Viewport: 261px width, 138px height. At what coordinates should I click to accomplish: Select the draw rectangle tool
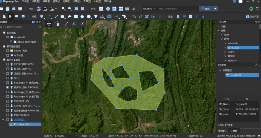click(x=63, y=17)
